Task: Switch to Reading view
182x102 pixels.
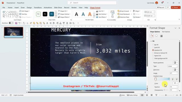Action: click(152, 95)
